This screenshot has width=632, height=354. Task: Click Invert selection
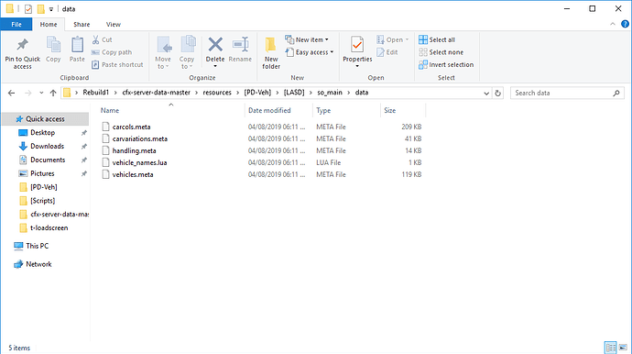point(446,64)
